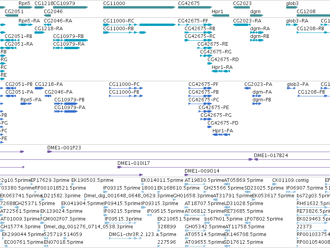
Task: Click the CG42675-RF transcript label
Action: click(x=193, y=21)
